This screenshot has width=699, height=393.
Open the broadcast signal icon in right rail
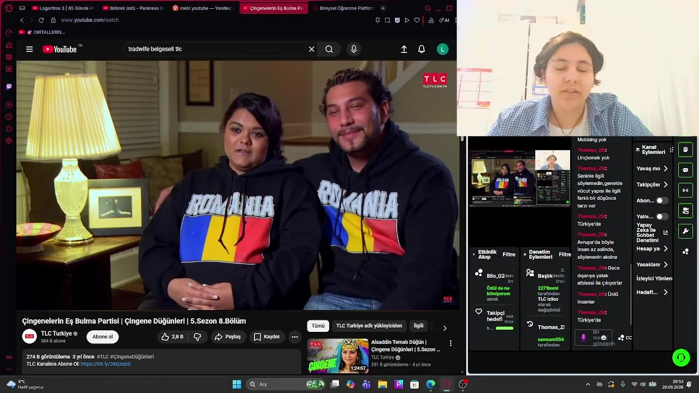685,190
